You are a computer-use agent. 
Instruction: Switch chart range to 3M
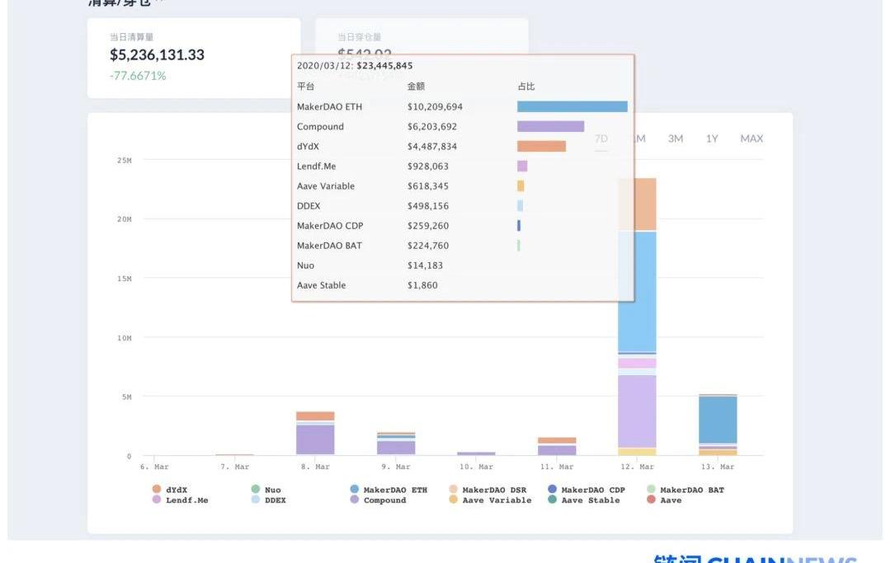(675, 138)
